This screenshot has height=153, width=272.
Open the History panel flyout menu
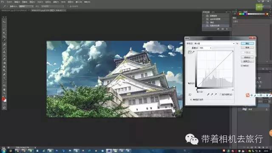230,12
